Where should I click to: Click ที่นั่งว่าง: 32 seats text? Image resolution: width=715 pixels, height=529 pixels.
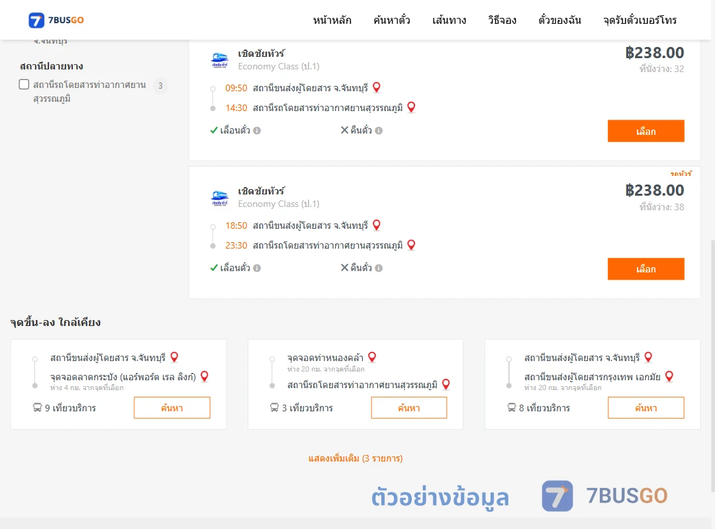pos(661,69)
